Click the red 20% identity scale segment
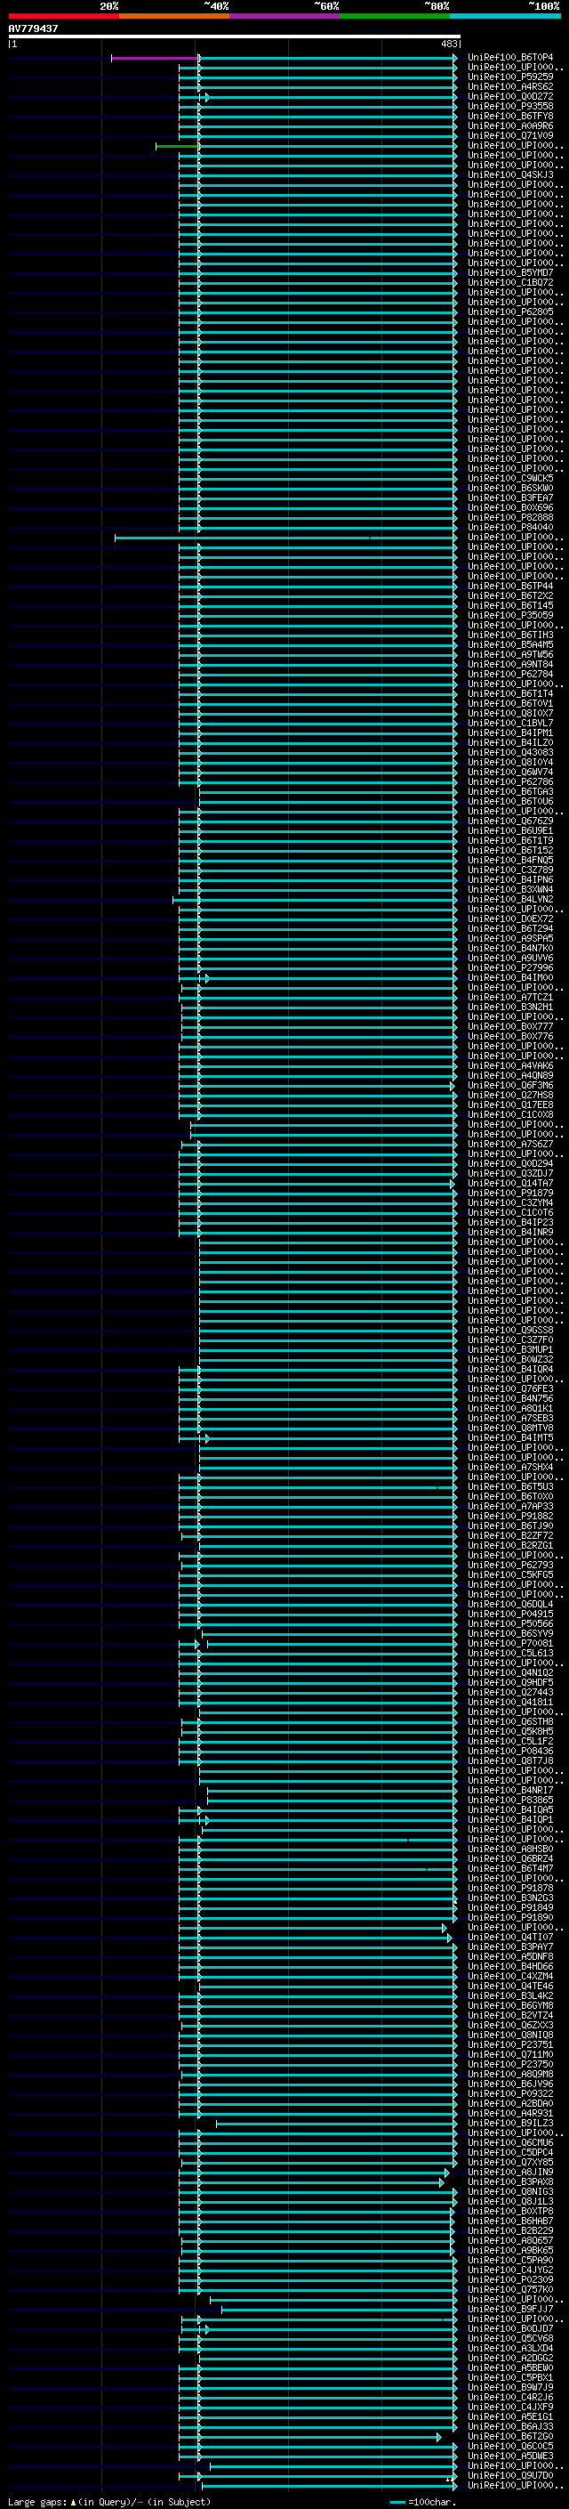Screen dimensions: 569x2509 (x=63, y=16)
